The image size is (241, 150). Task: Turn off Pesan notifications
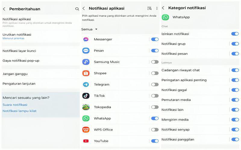point(155,51)
